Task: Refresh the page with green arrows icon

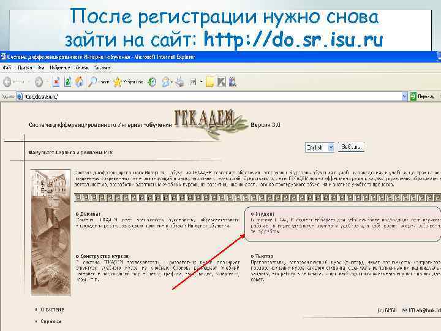Action: pyautogui.click(x=67, y=82)
